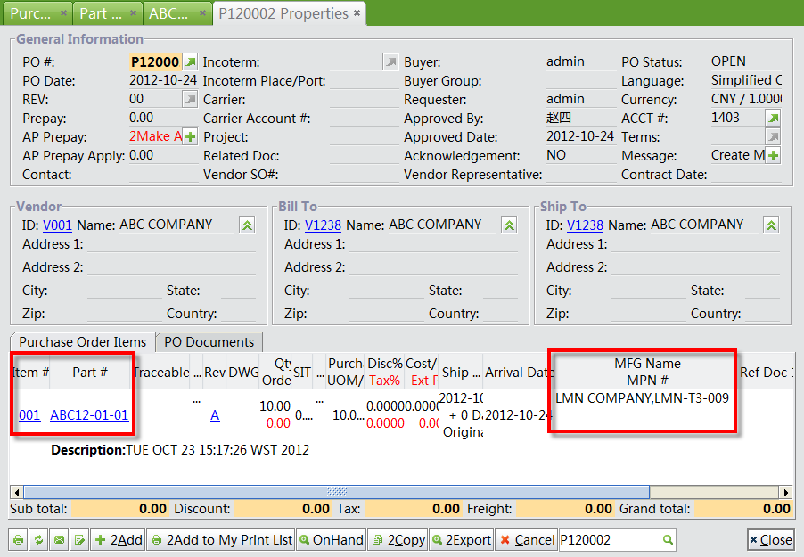Open the Incoterm lookup arrow icon
Image resolution: width=804 pixels, height=557 pixels.
click(389, 62)
